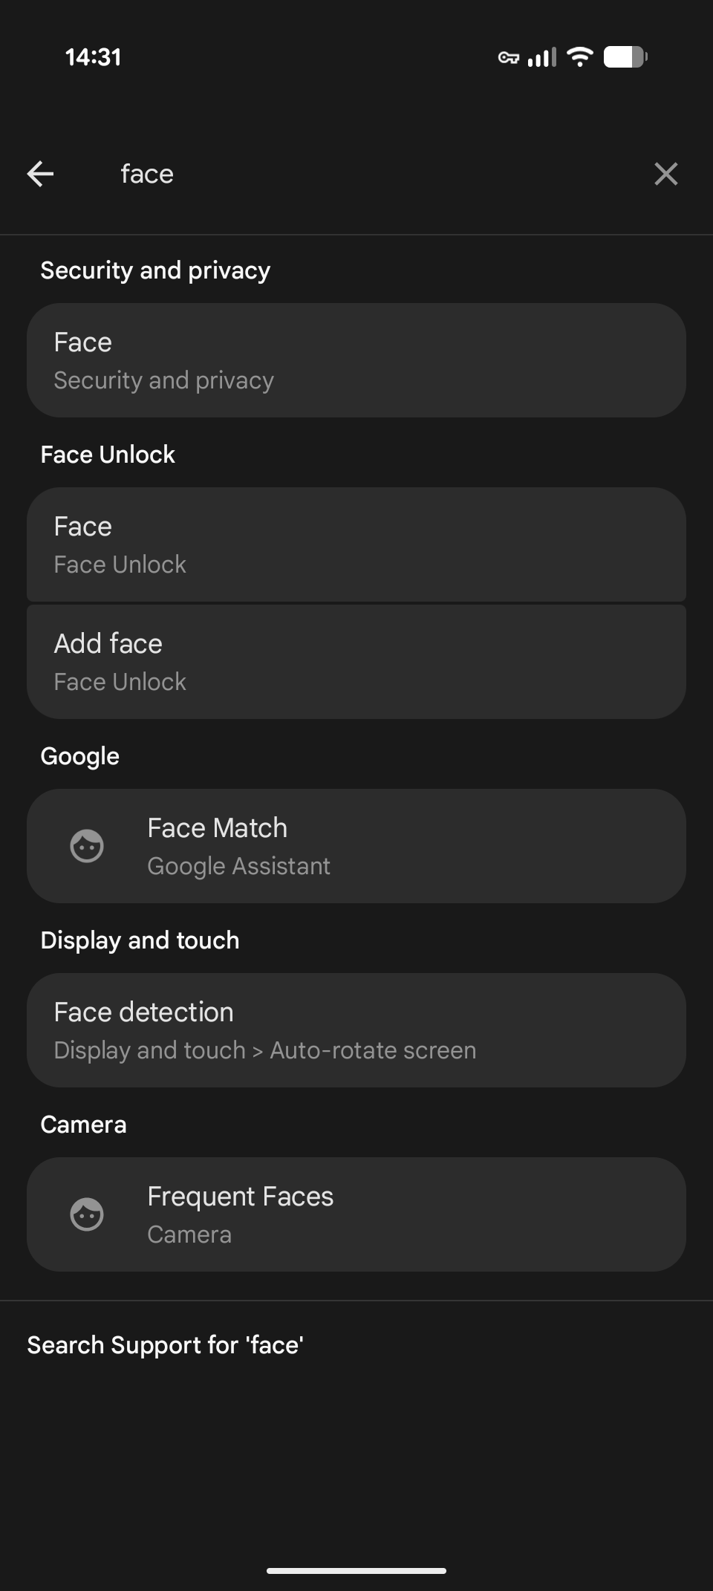713x1591 pixels.
Task: Tap the back arrow icon
Action: 41,174
